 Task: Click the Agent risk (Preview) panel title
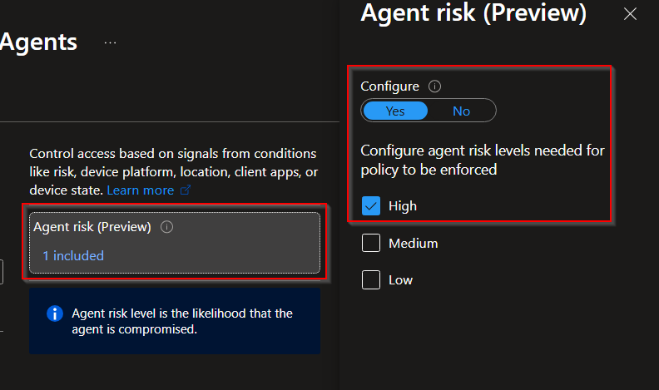pos(473,13)
